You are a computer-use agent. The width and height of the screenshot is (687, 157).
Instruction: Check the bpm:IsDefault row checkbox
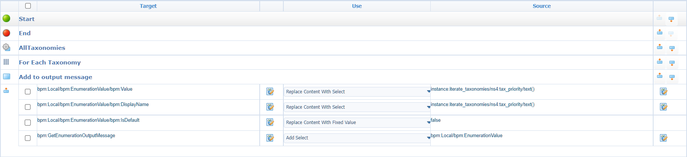(28, 123)
